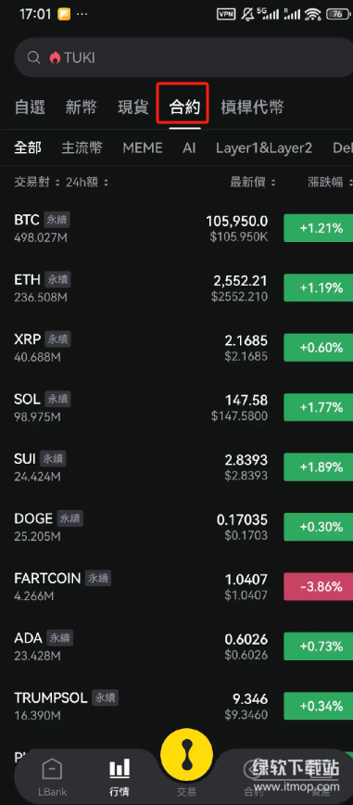Open the LBank home icon
The image size is (353, 805).
(52, 770)
